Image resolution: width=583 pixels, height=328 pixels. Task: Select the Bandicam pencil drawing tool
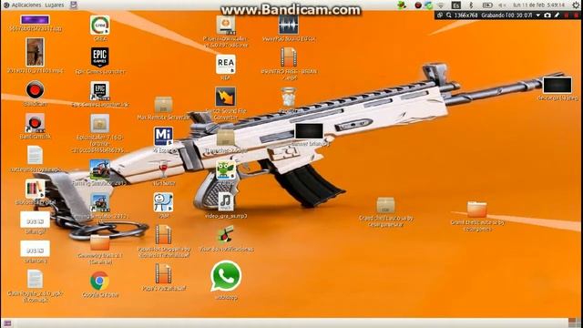tap(557, 15)
